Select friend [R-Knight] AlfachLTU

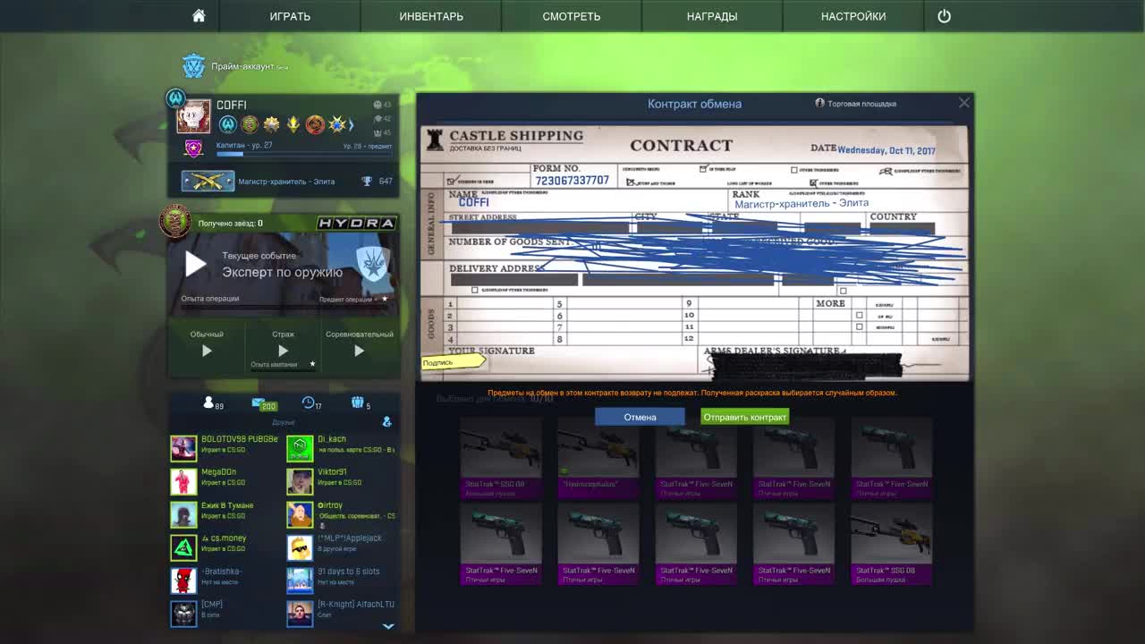click(x=356, y=605)
